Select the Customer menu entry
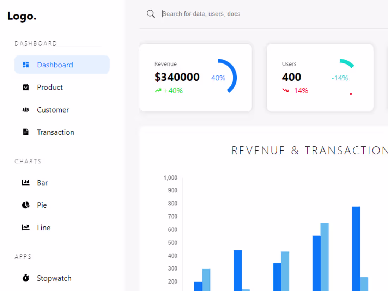The width and height of the screenshot is (388, 291). click(x=53, y=110)
